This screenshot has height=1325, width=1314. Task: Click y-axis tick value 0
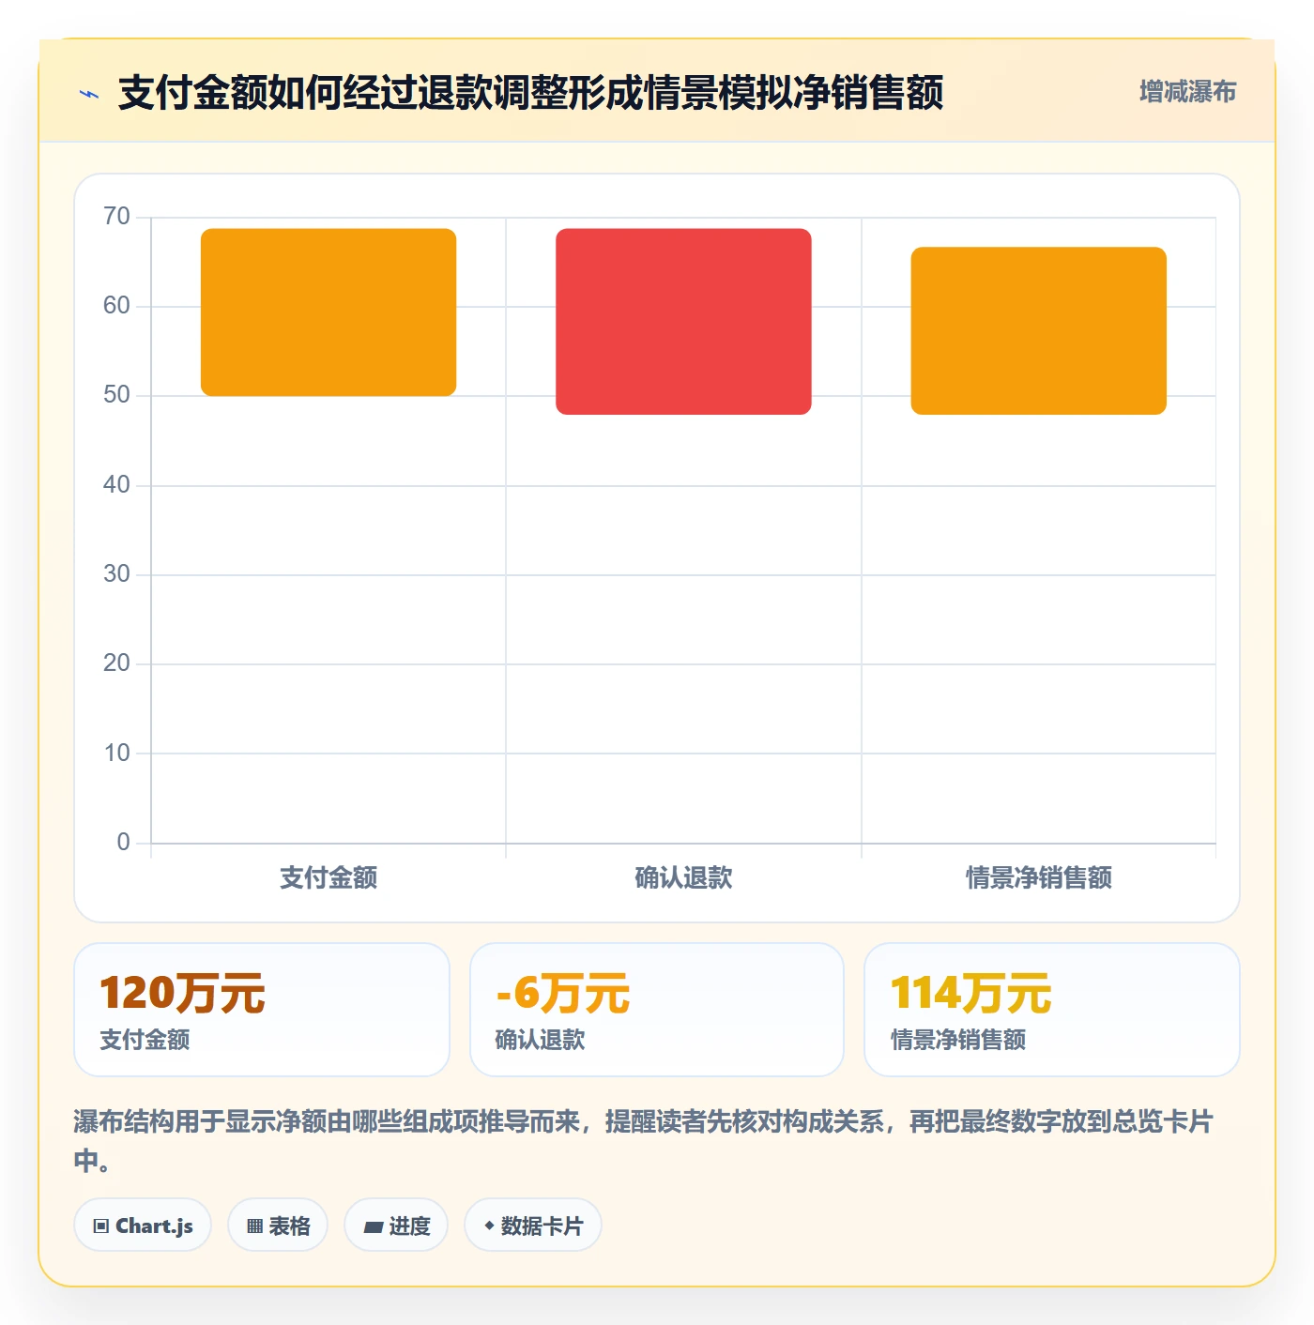click(x=123, y=843)
